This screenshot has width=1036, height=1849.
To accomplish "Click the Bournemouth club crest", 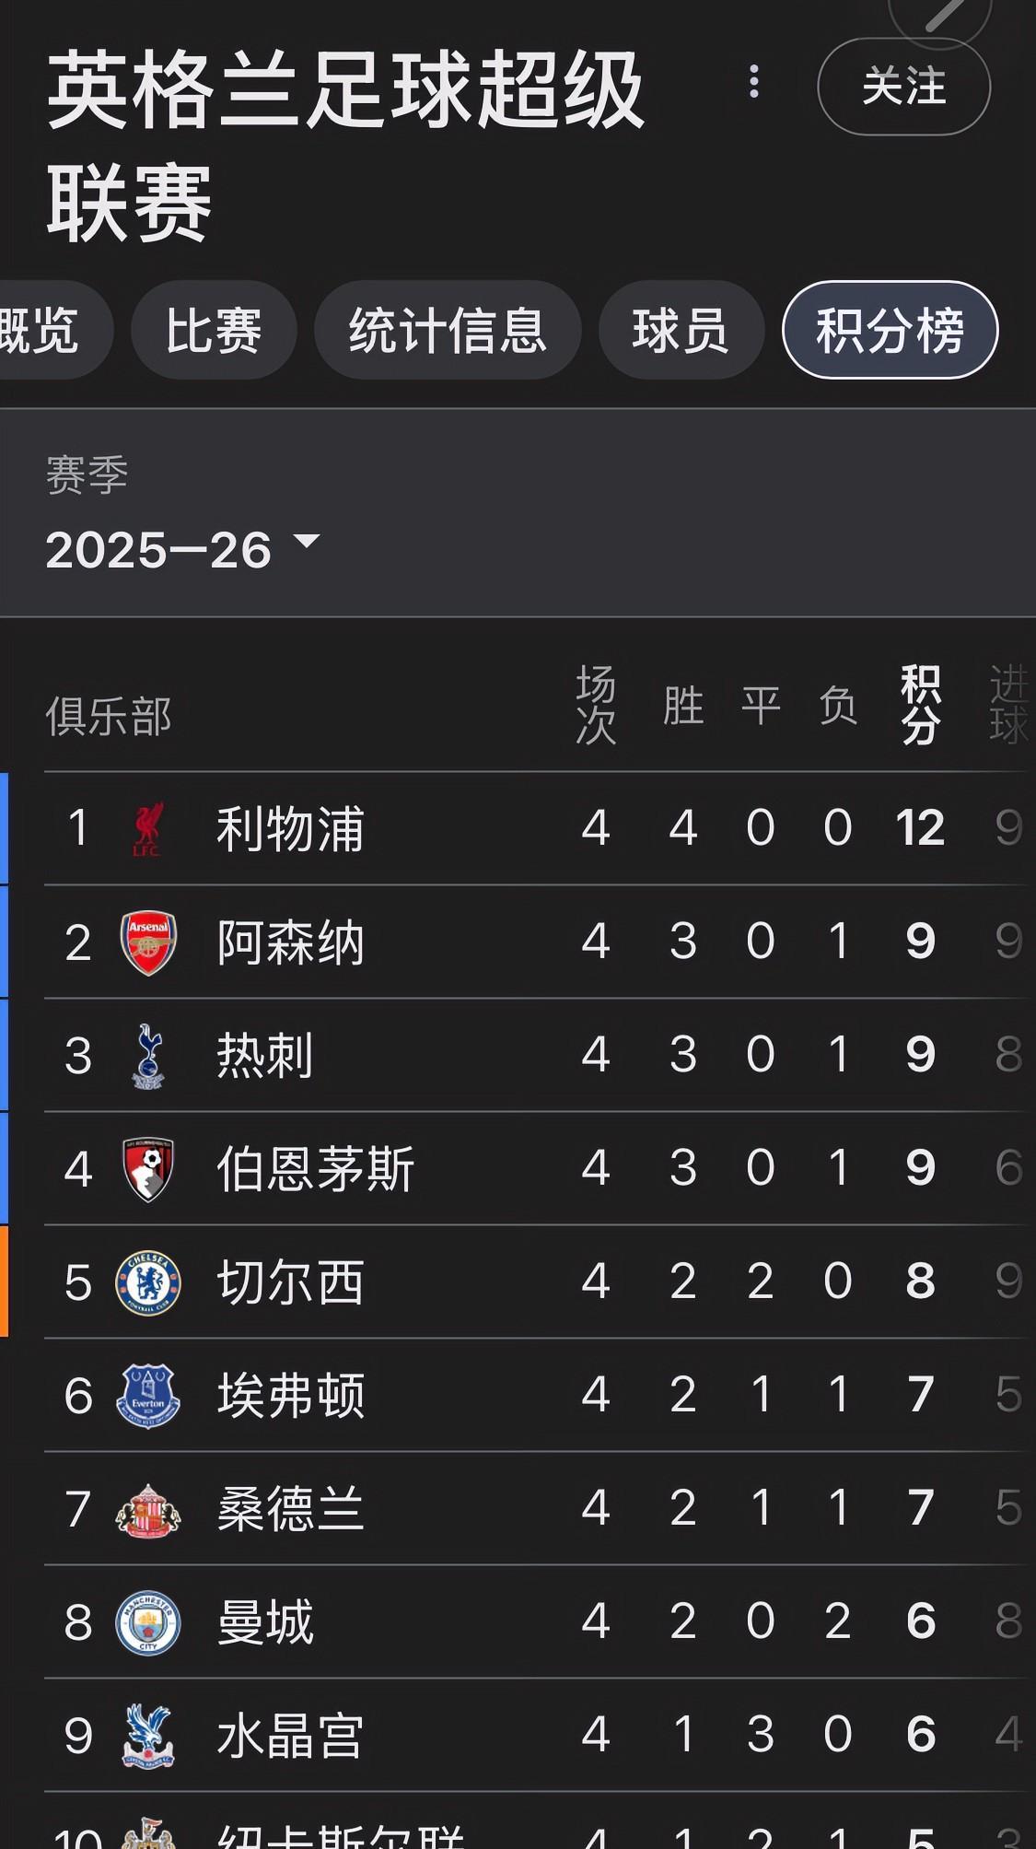I will (148, 1169).
